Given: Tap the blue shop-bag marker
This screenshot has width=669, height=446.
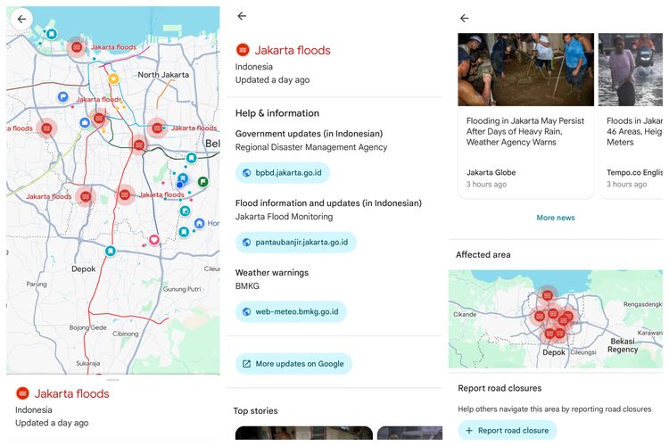Looking at the screenshot, I should click(85, 123).
